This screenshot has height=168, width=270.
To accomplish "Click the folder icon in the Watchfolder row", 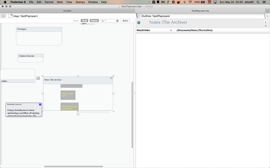I will [x=171, y=30].
